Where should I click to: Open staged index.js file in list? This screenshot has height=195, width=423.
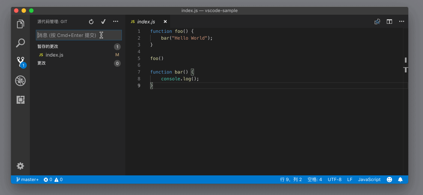tap(54, 55)
